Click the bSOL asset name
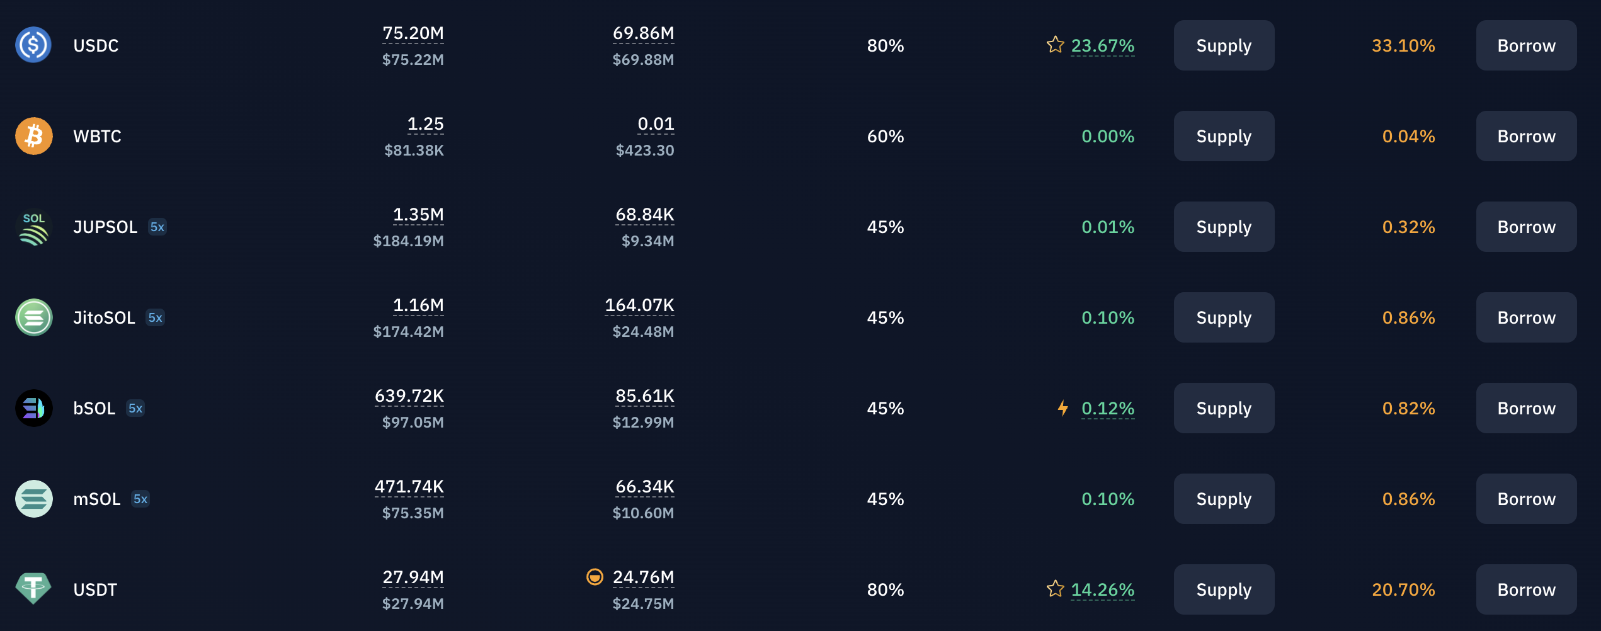Screen dimensions: 1601x631 (94, 408)
